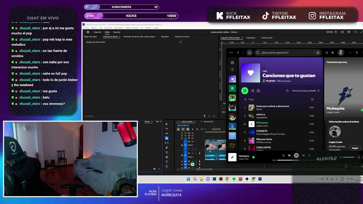
Task: Go back in Spotify navigation
Action: [x=238, y=52]
